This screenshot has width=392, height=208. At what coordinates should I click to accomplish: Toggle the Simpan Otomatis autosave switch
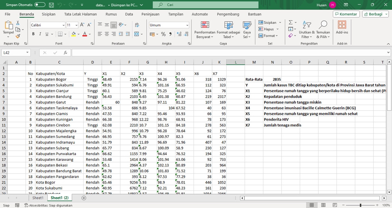[x=40, y=5]
